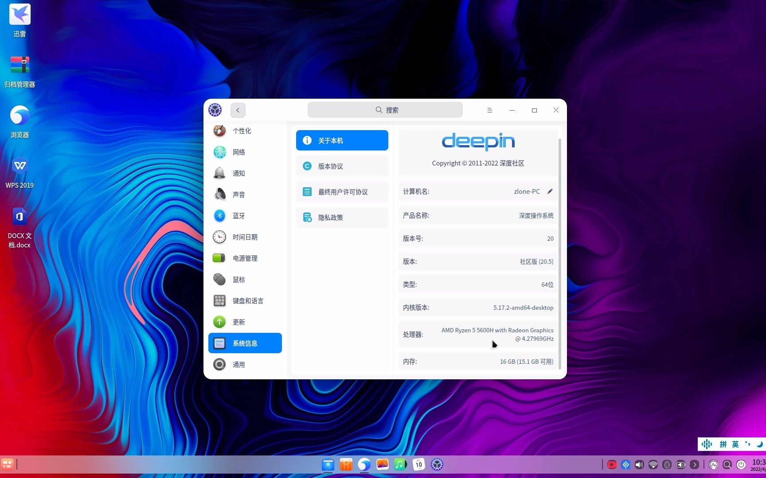
Task: Open 通知 (Notification) settings
Action: [x=245, y=173]
